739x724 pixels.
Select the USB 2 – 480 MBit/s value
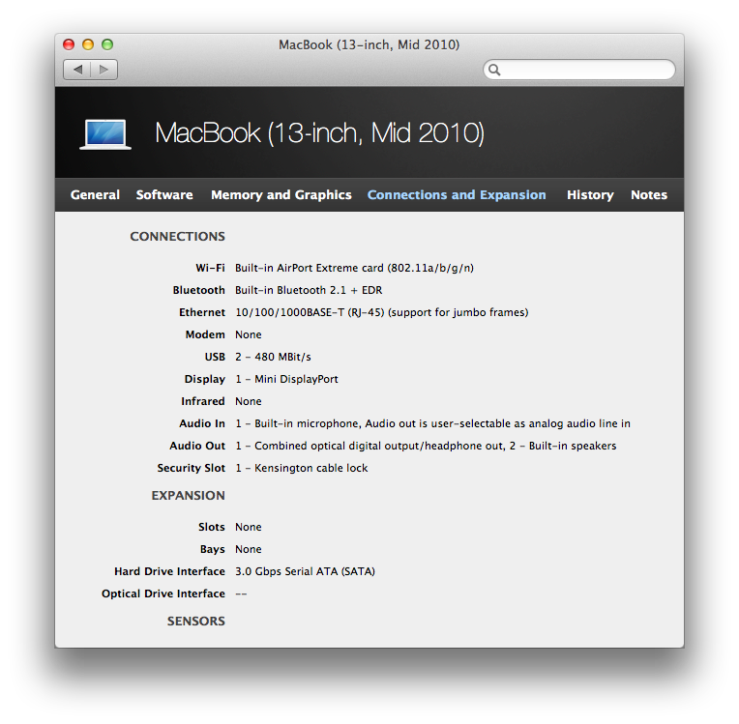click(x=274, y=357)
